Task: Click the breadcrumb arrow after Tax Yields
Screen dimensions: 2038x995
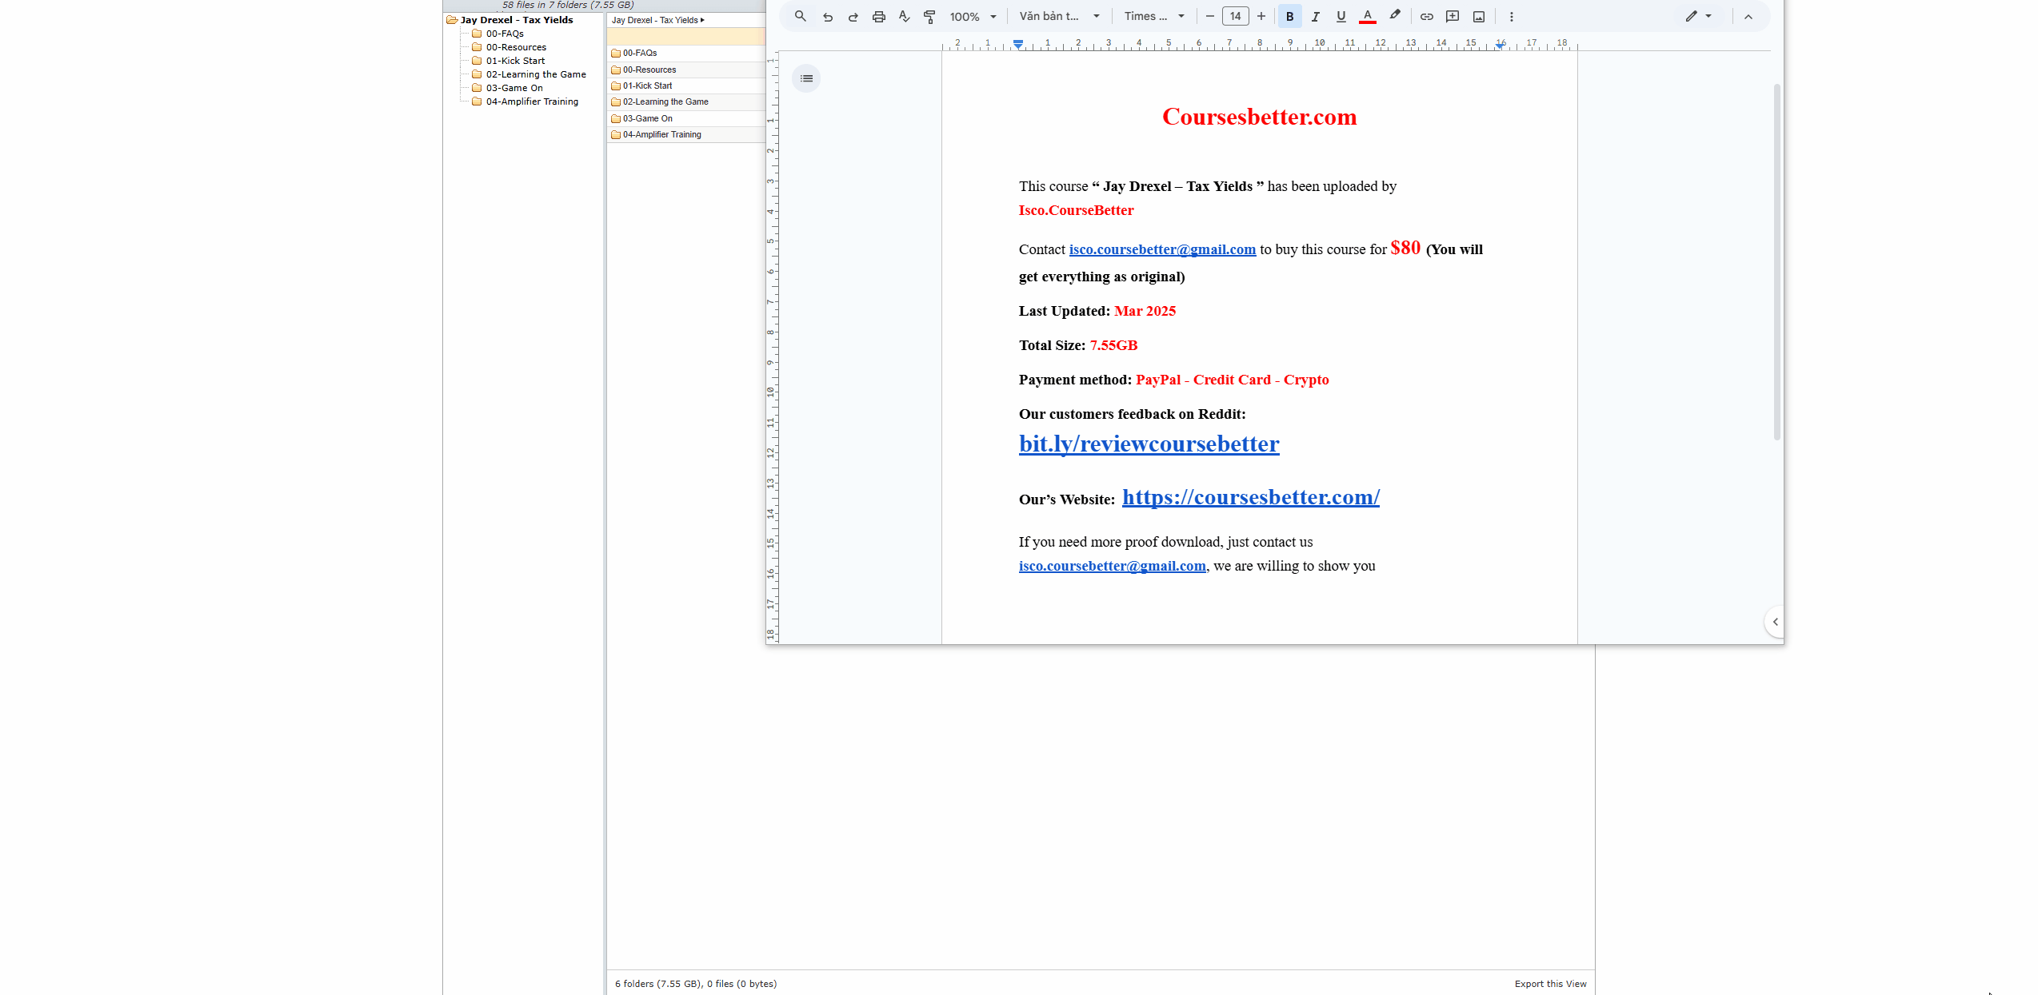Action: tap(702, 20)
